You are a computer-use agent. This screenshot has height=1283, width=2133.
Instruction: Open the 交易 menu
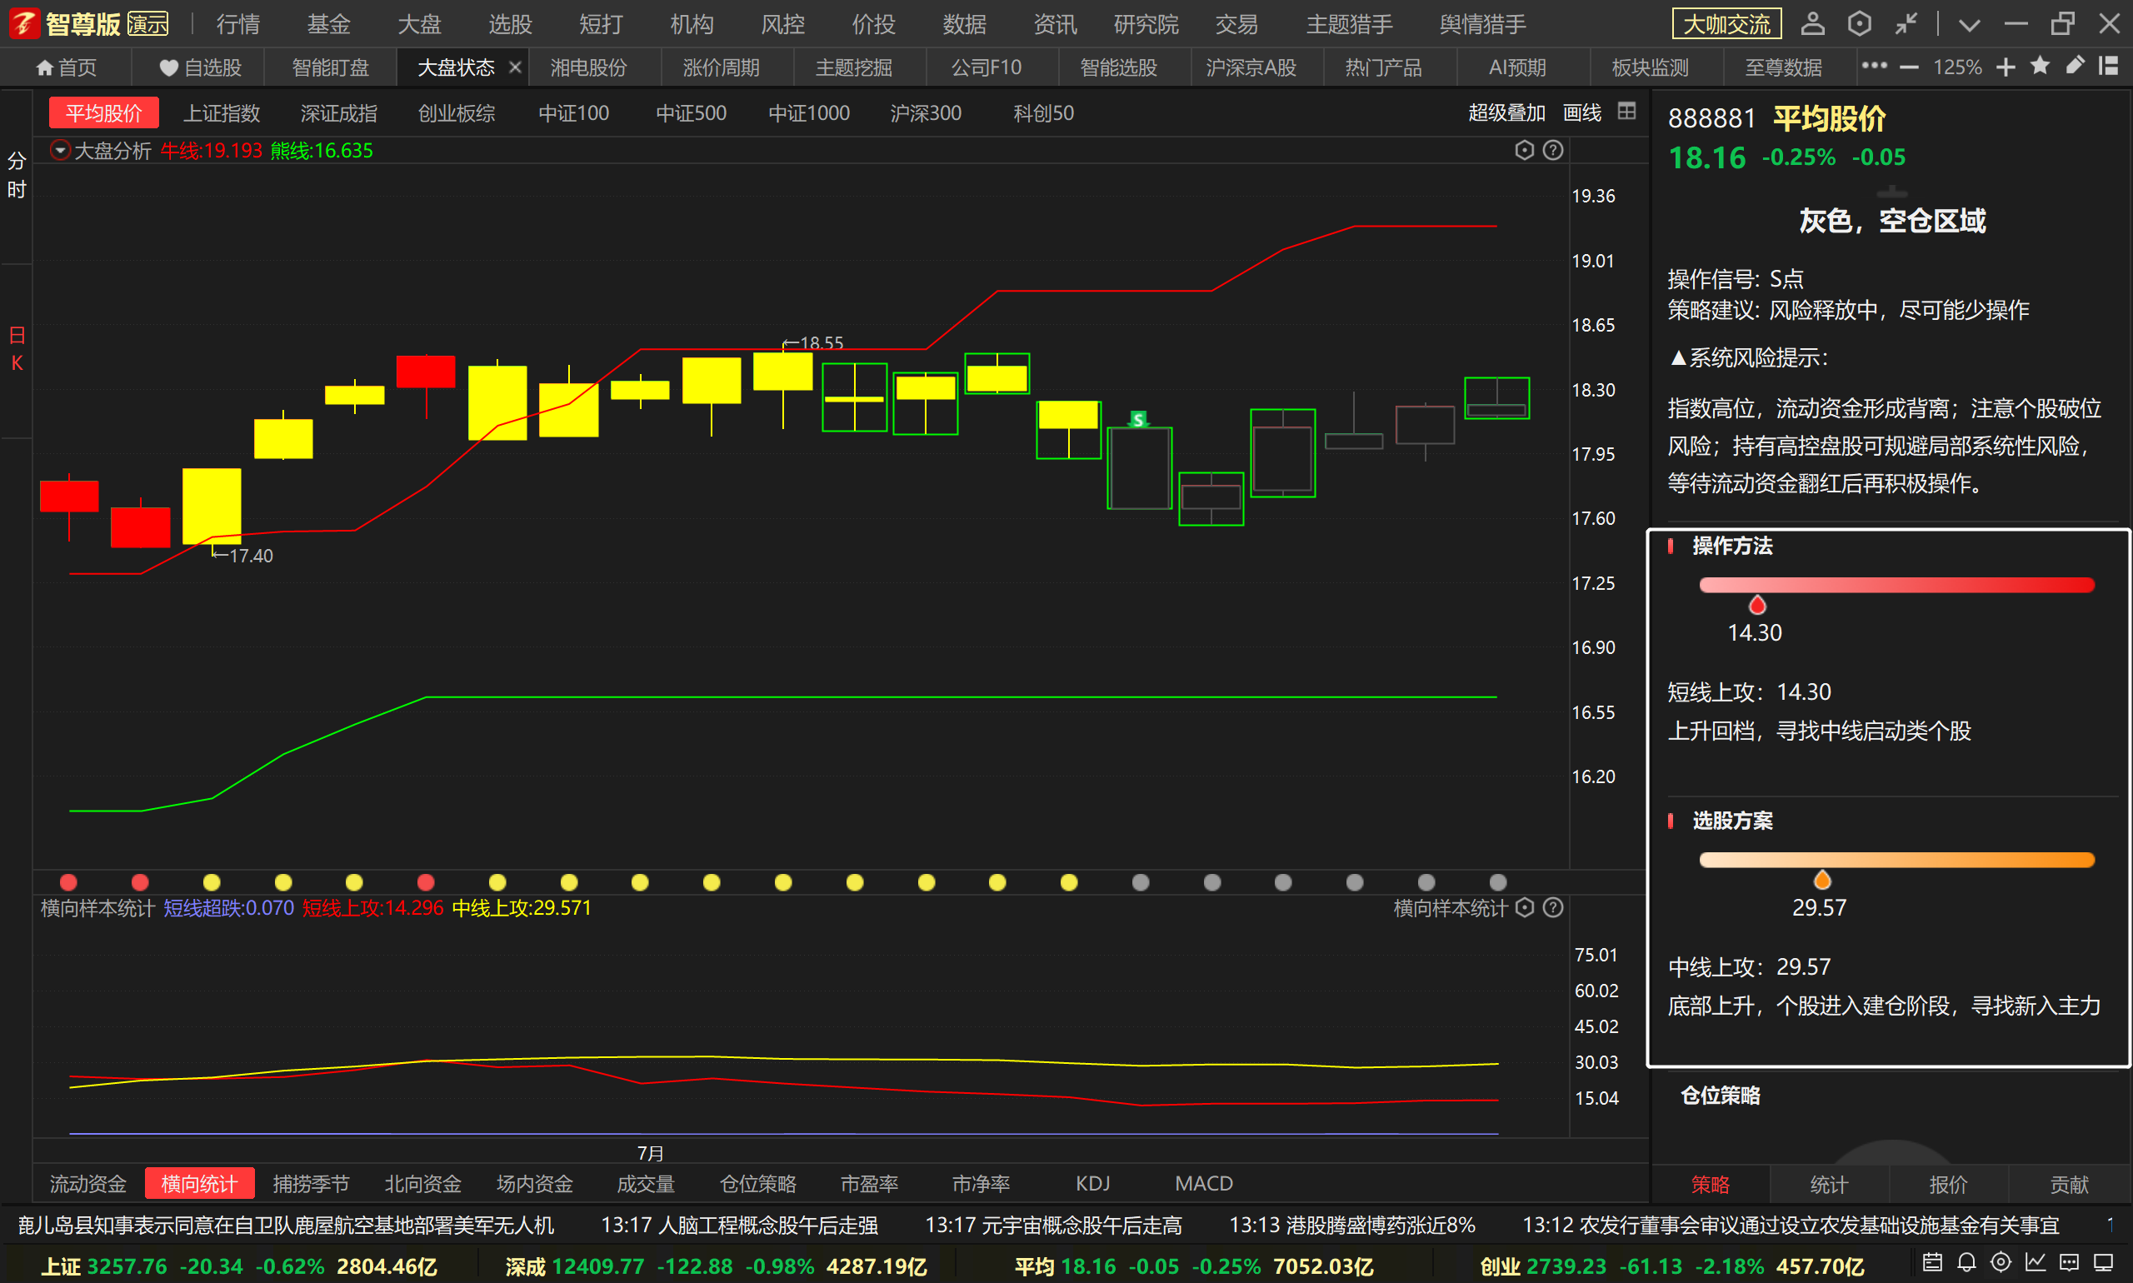click(x=1236, y=24)
